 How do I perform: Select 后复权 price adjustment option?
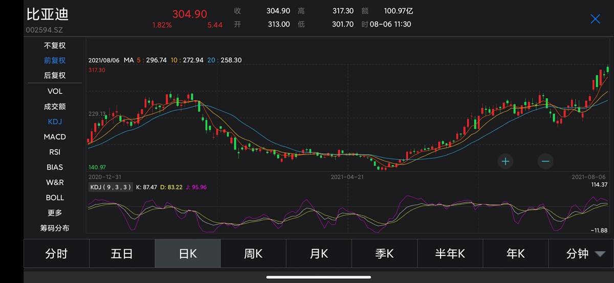[x=55, y=75]
